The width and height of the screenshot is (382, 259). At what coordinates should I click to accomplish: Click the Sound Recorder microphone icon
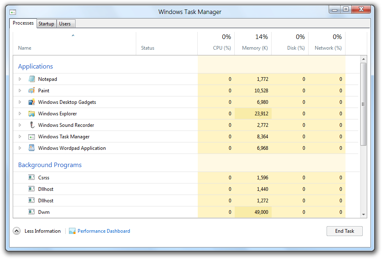click(32, 125)
